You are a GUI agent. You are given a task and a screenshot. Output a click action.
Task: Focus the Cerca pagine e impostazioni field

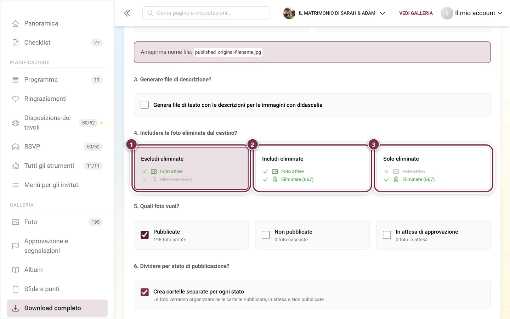206,13
